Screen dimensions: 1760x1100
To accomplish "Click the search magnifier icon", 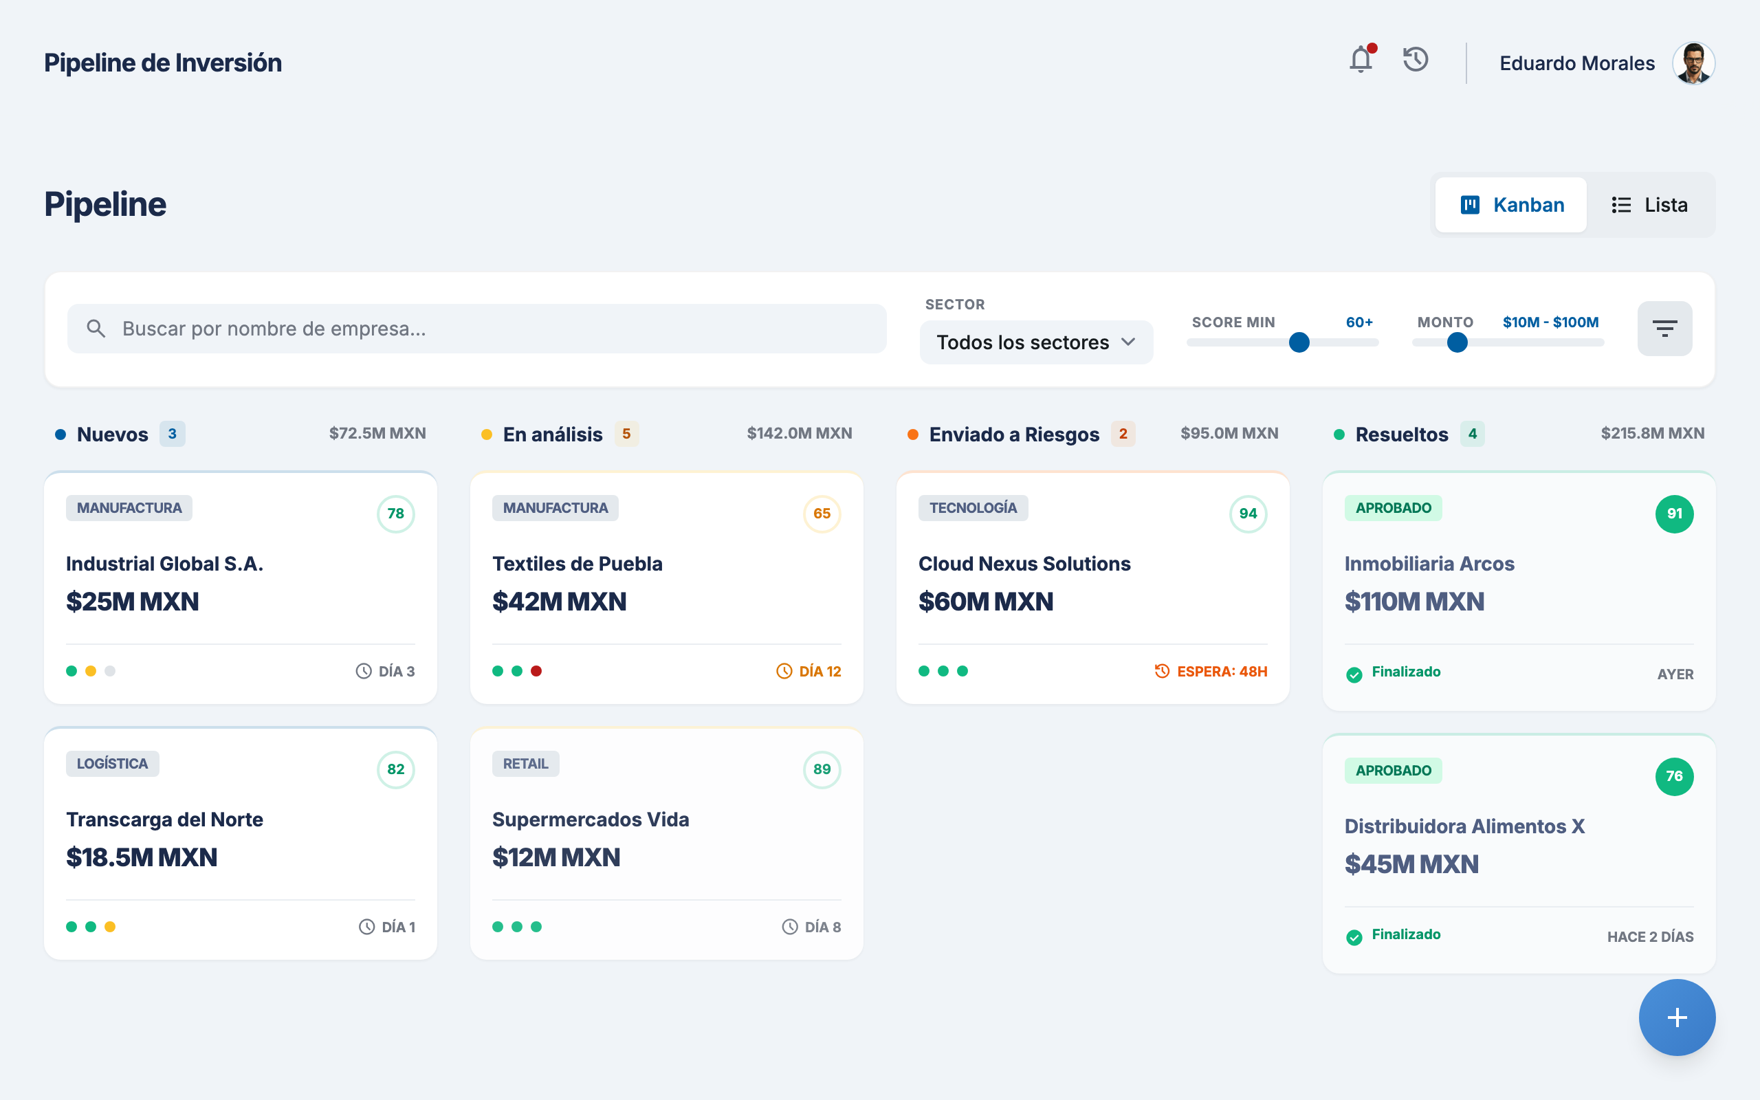I will tap(96, 329).
